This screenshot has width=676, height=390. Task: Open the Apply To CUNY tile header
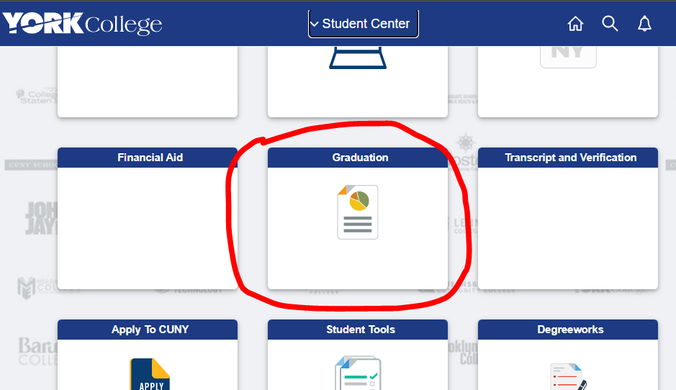coord(148,330)
